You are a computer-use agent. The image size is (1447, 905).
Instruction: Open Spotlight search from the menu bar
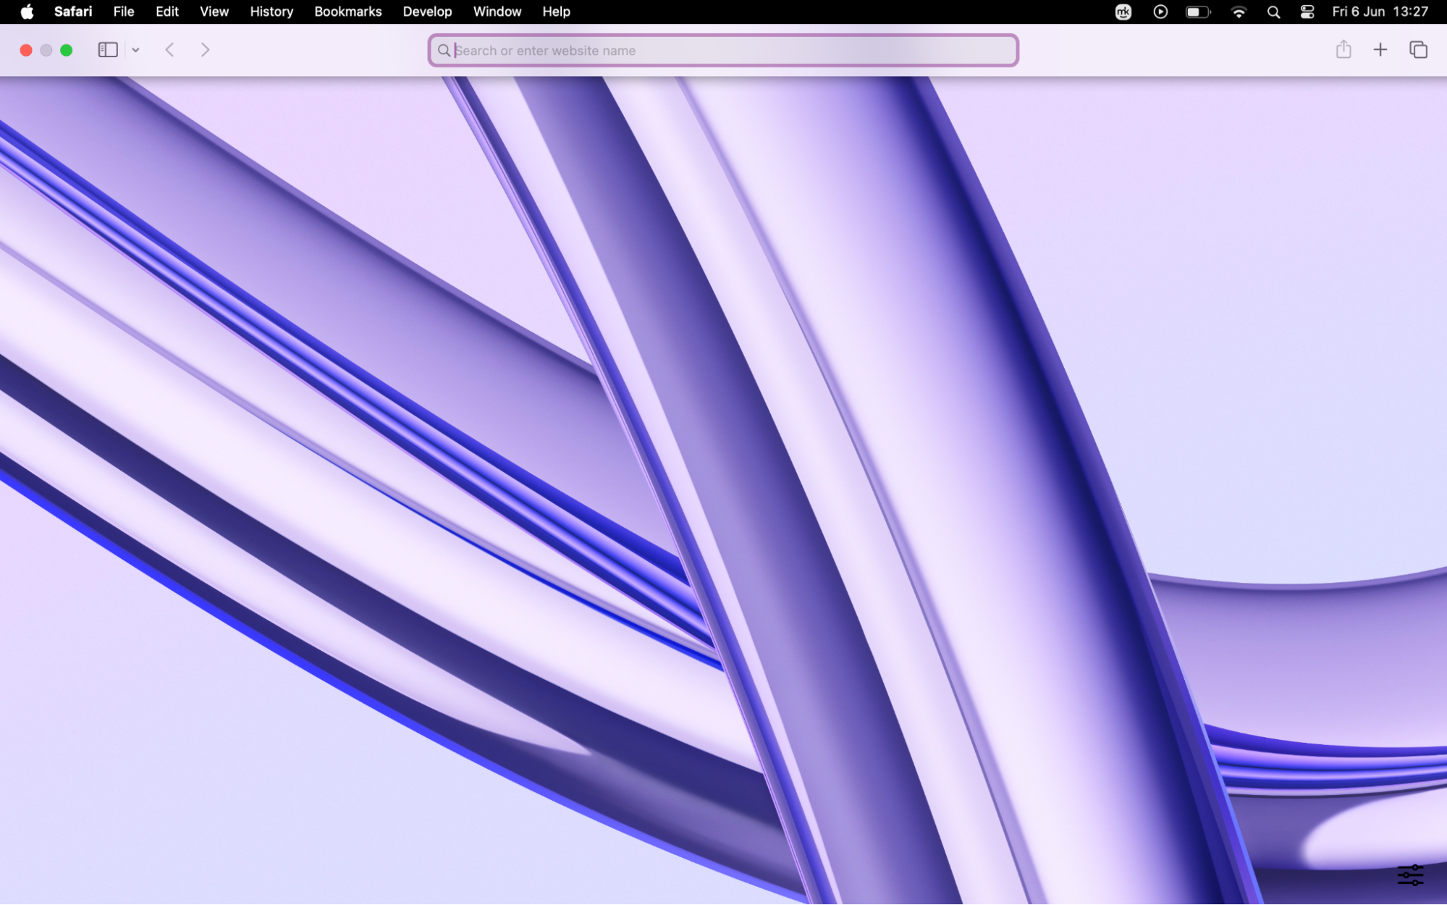1273,12
